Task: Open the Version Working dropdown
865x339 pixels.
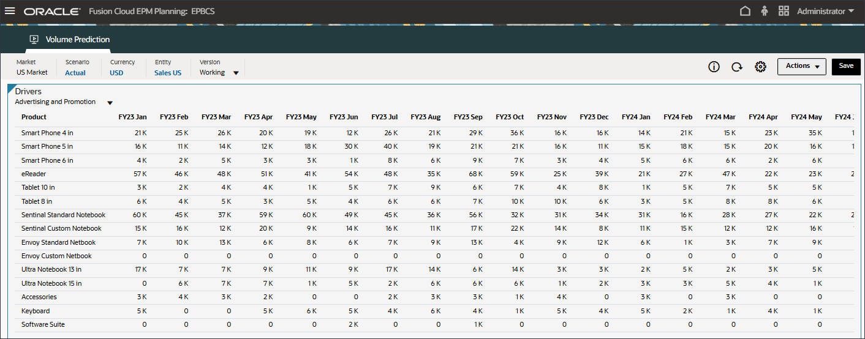Action: pos(219,72)
